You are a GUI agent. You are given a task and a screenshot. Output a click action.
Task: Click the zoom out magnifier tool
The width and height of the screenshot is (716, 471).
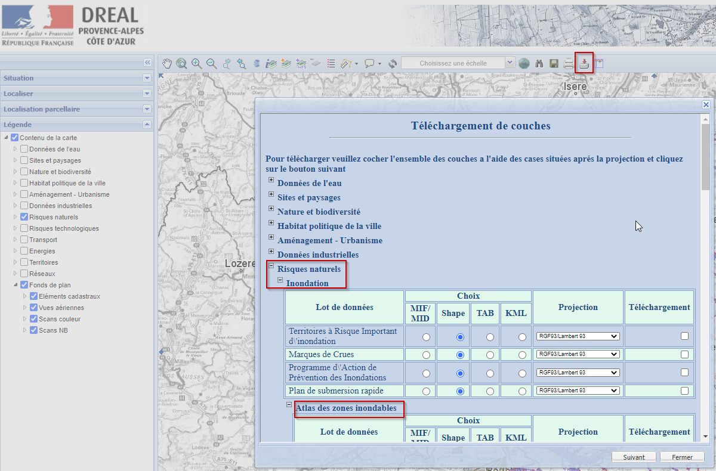click(x=211, y=63)
